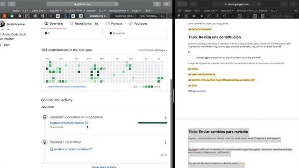
Task: Toggle the sidebar in the Google Docs window
Action: click(x=193, y=4)
